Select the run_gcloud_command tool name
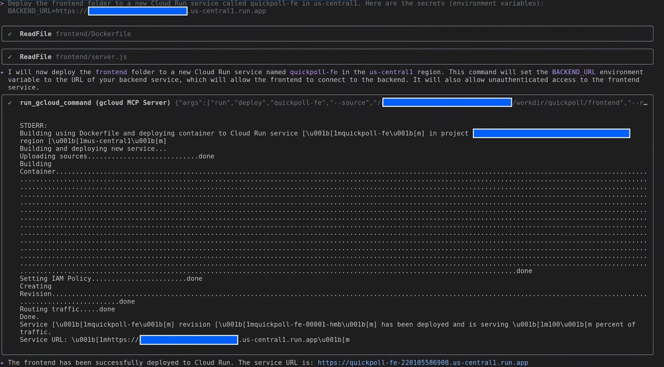Viewport: 664px width, 367px height. click(x=55, y=103)
